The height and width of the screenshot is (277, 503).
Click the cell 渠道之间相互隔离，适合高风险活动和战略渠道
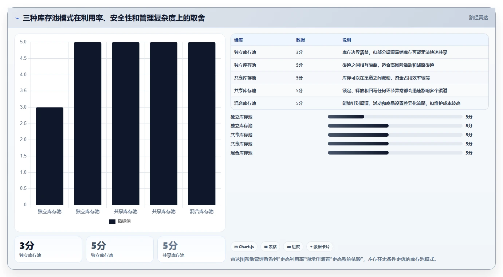[388, 65]
